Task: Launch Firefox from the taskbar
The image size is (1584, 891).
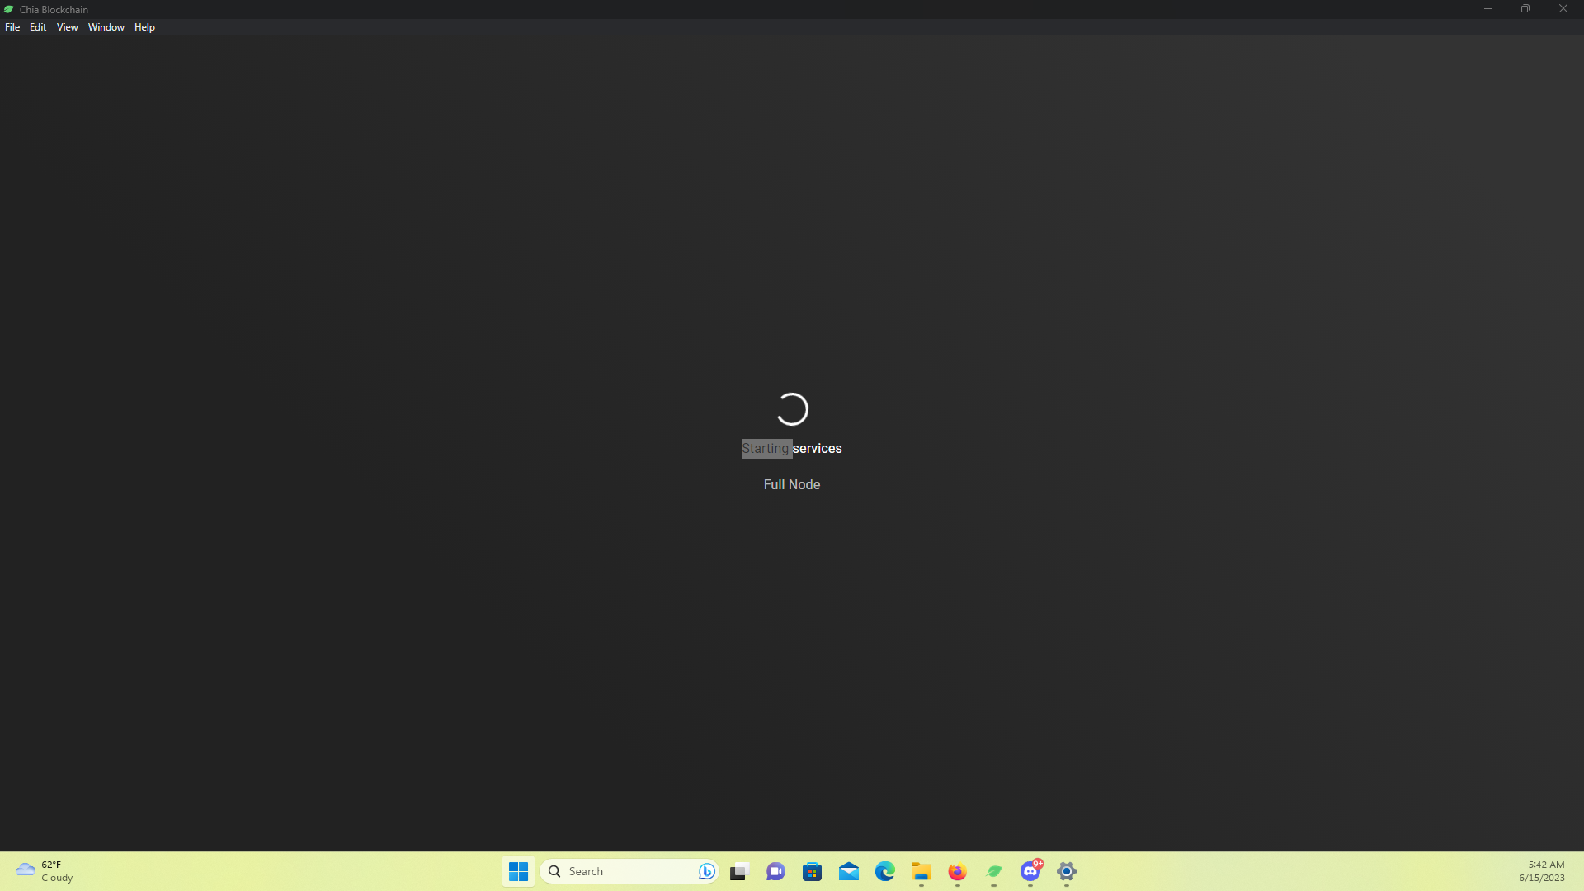Action: (x=956, y=871)
